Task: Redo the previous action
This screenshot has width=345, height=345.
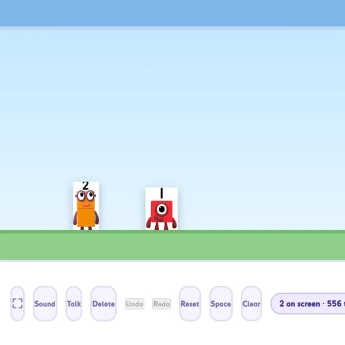Action: tap(162, 304)
